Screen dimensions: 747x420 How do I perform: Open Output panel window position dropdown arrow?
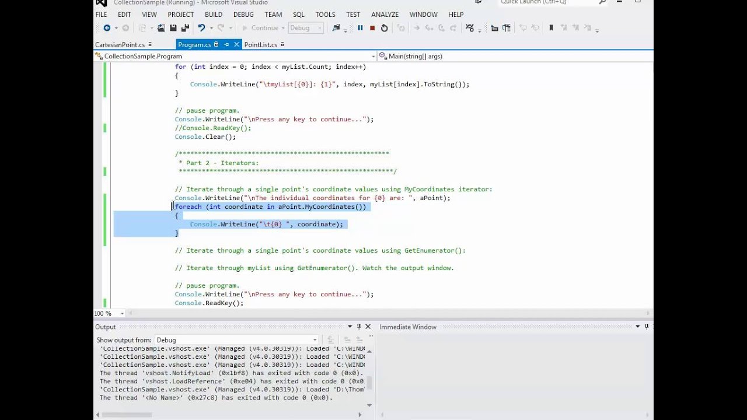[x=350, y=327]
